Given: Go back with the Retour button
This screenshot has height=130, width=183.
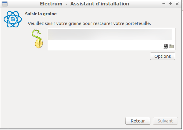Looking at the screenshot, I should pos(138,121).
